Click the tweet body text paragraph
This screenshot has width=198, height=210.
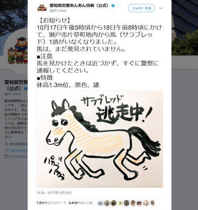click(99, 52)
